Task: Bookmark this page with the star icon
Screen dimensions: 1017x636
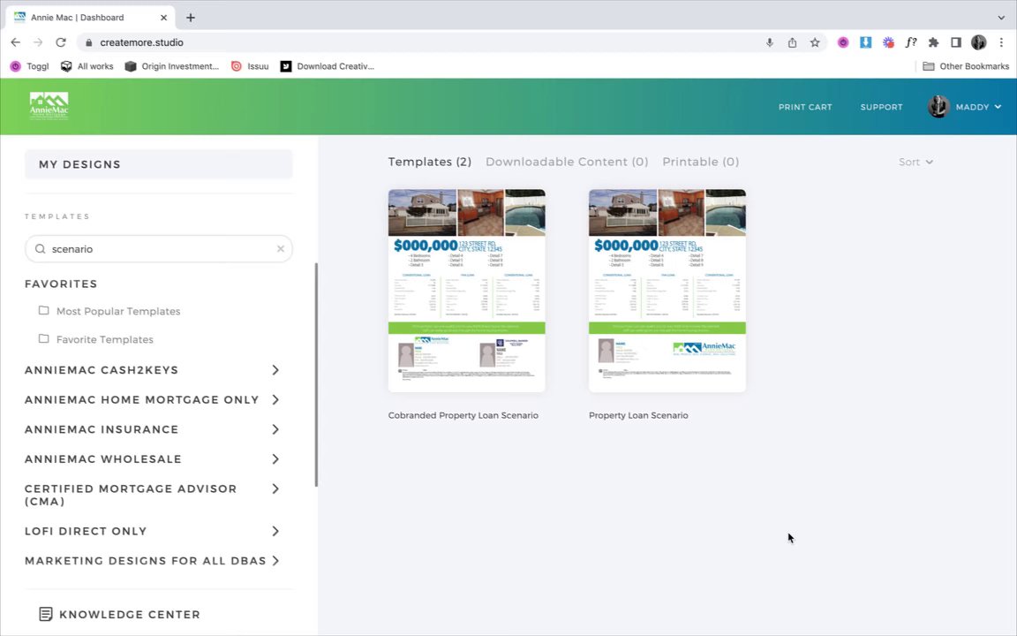Action: pos(815,42)
